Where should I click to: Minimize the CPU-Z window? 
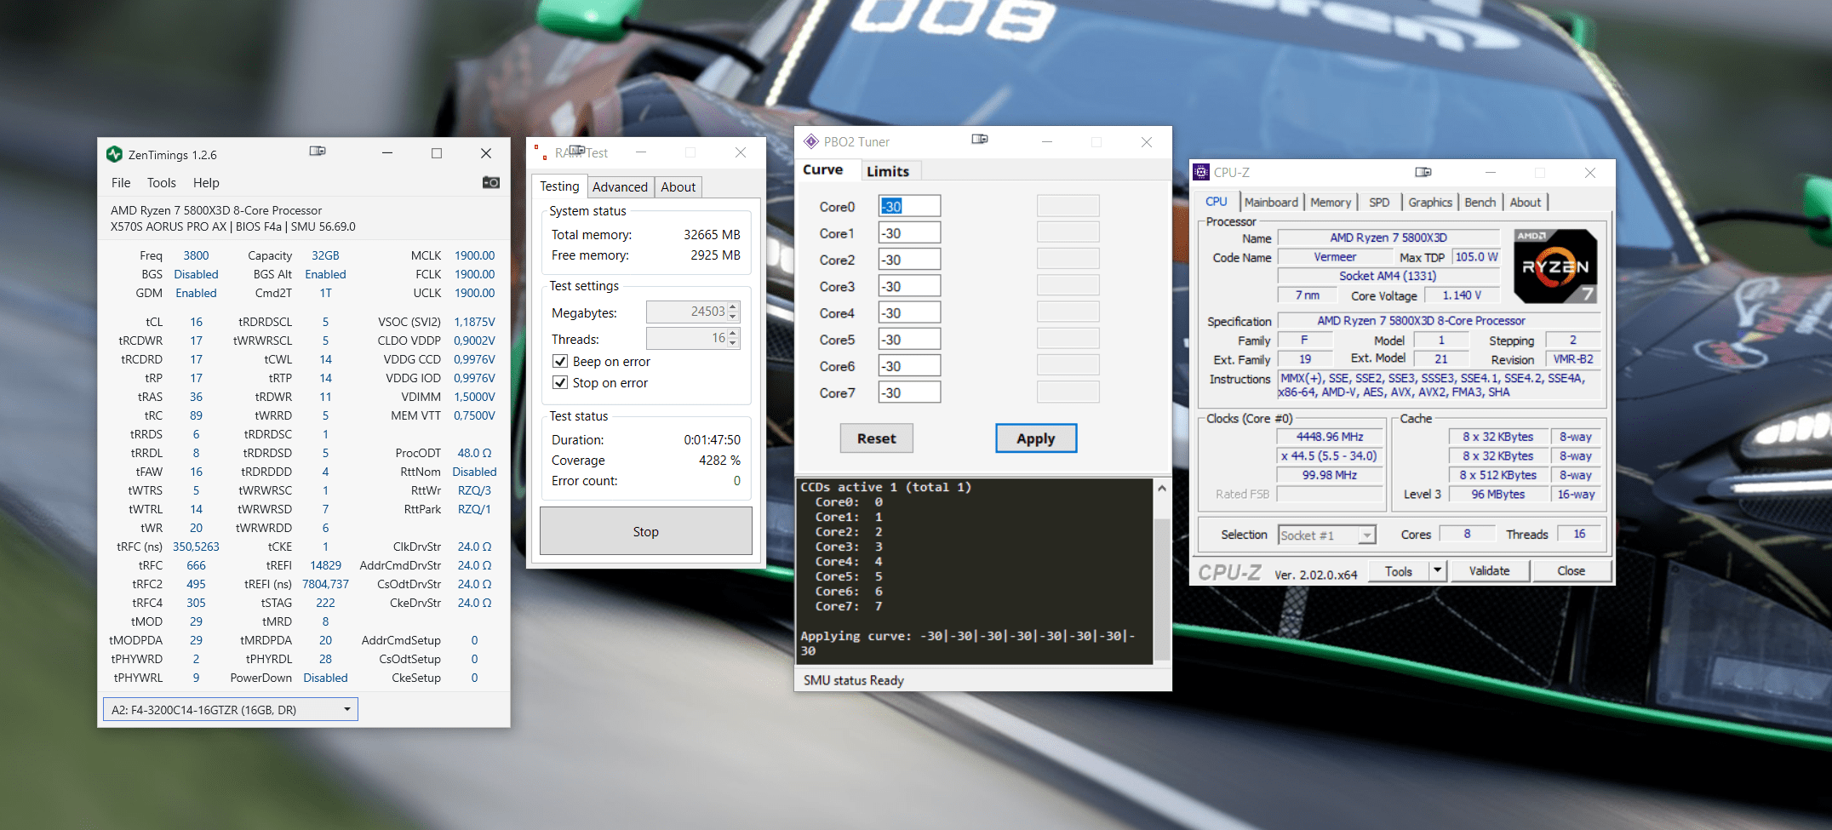point(1491,172)
